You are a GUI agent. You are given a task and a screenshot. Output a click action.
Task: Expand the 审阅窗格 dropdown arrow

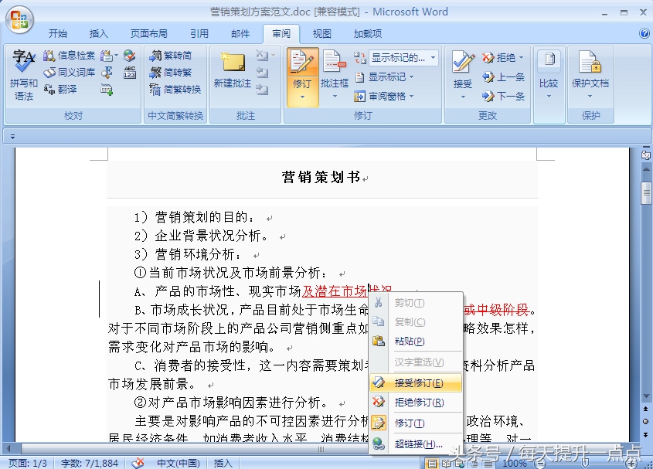pos(411,97)
